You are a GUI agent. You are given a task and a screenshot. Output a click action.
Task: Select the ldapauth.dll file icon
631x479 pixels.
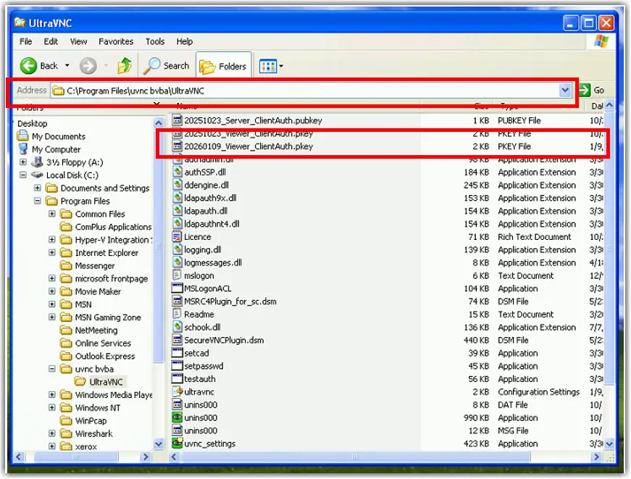coord(177,211)
